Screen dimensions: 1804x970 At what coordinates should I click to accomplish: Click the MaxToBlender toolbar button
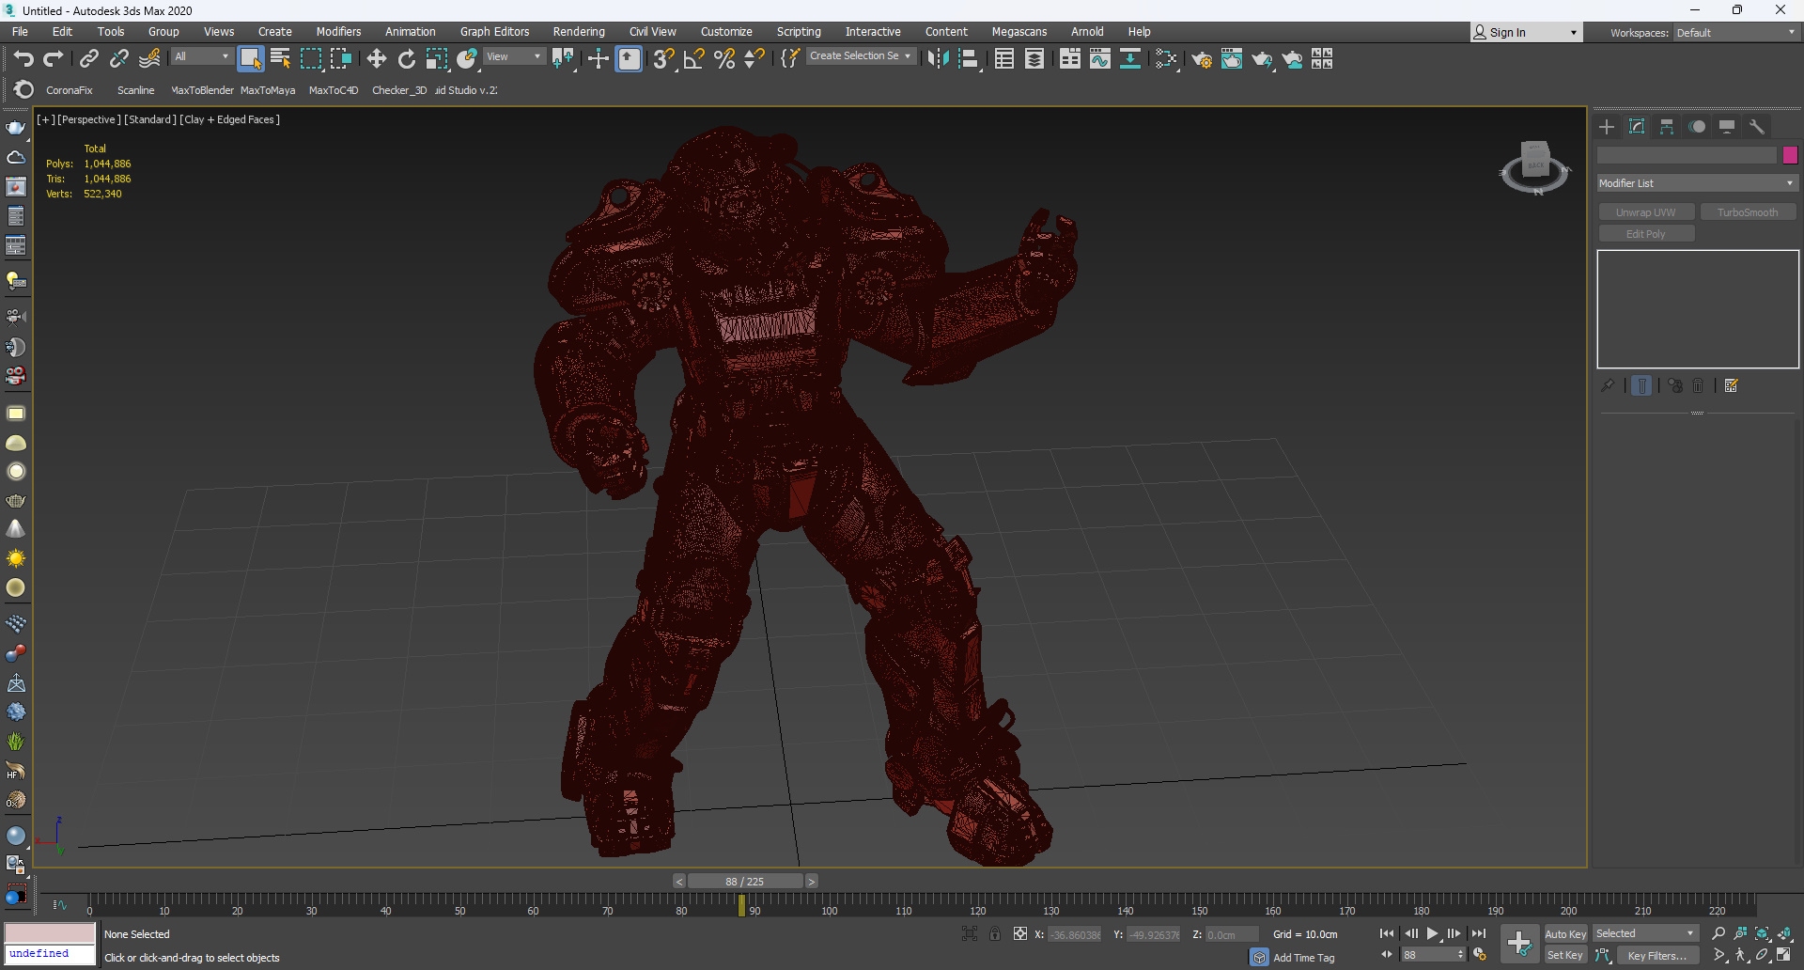[x=203, y=90]
